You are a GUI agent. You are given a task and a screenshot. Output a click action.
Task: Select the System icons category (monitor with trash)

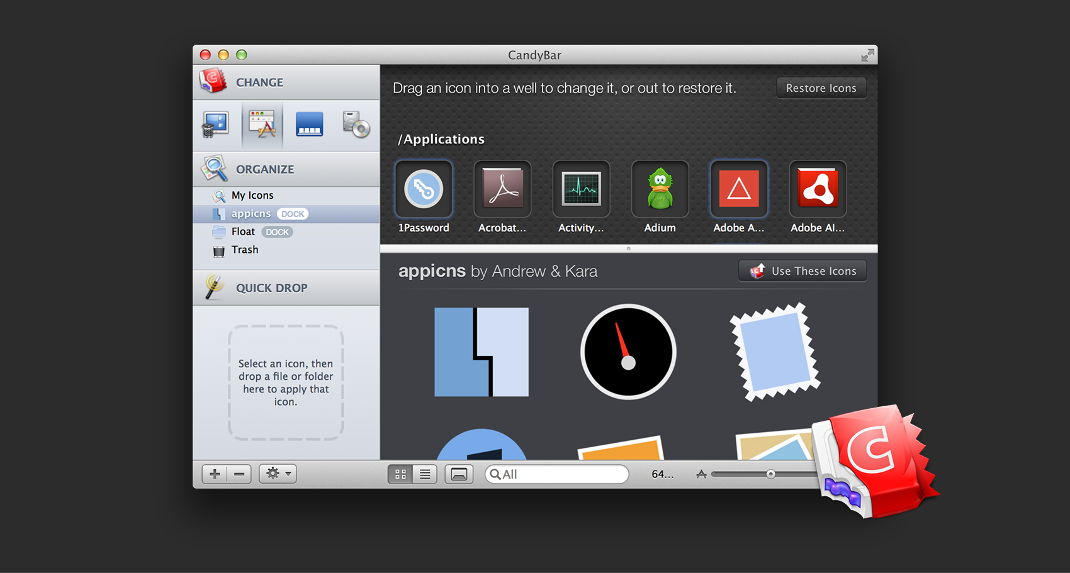pos(216,125)
